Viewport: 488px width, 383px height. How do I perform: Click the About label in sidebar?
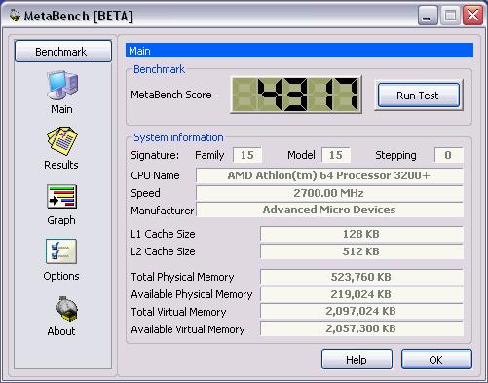pyautogui.click(x=61, y=331)
